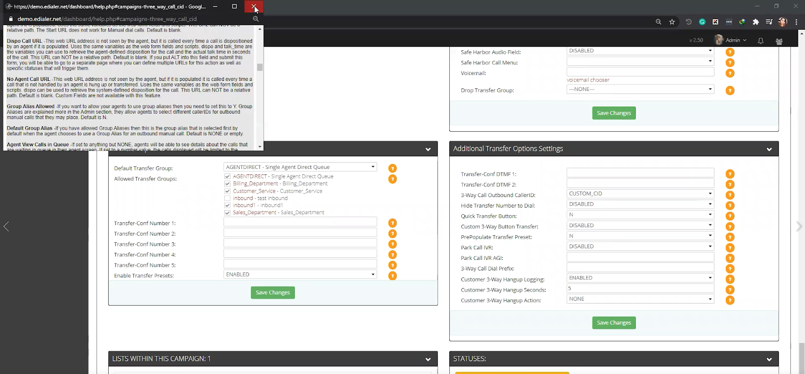Collapse Additional Transfer Options Settings panel
The image size is (805, 374).
pos(769,149)
